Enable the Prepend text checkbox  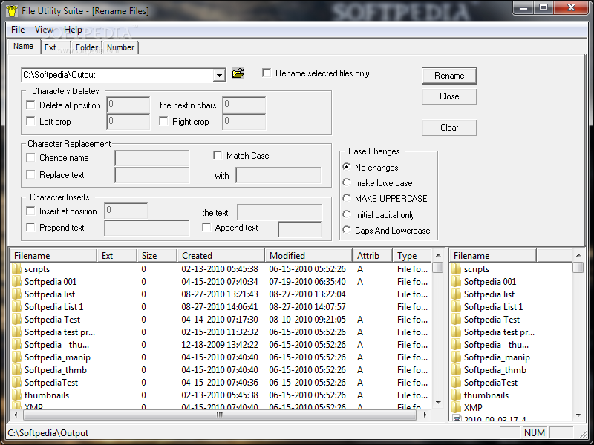[30, 227]
